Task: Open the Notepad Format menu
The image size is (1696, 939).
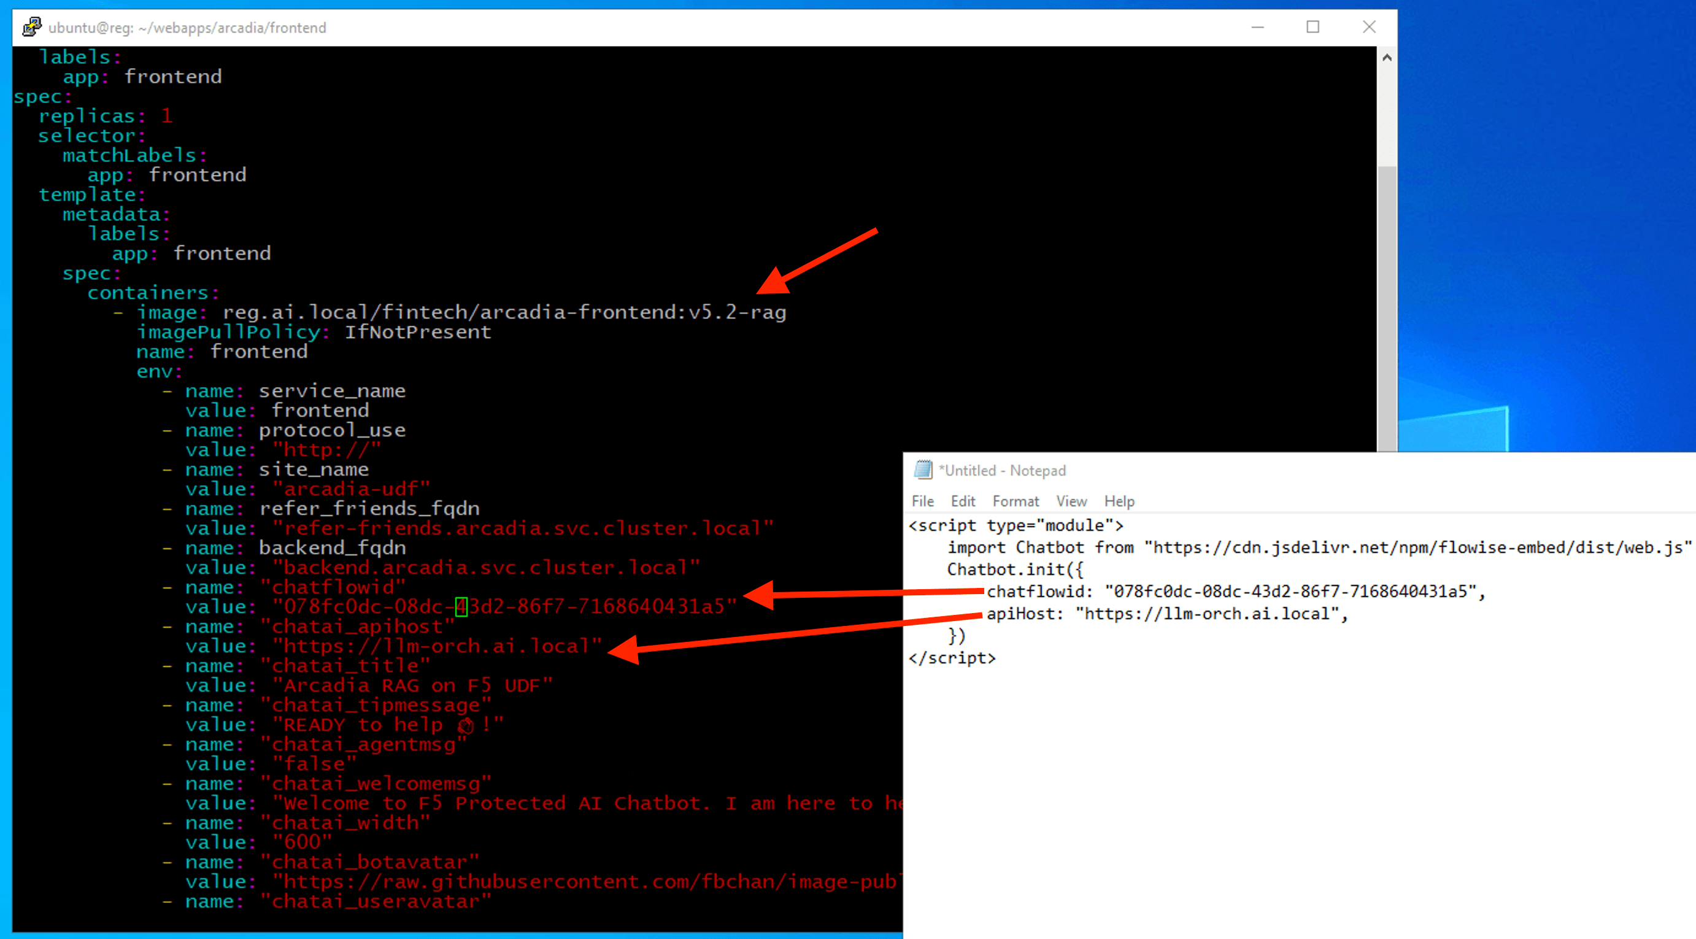Action: (1016, 501)
